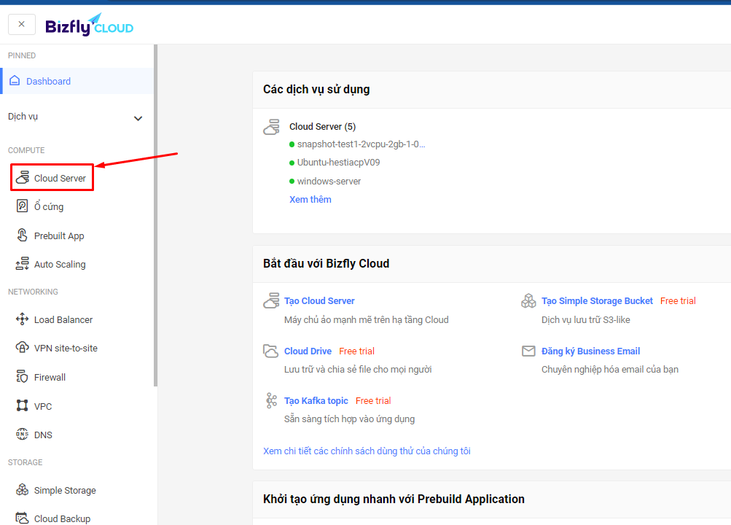Click Free trial label next to Cloud Drive

click(356, 351)
